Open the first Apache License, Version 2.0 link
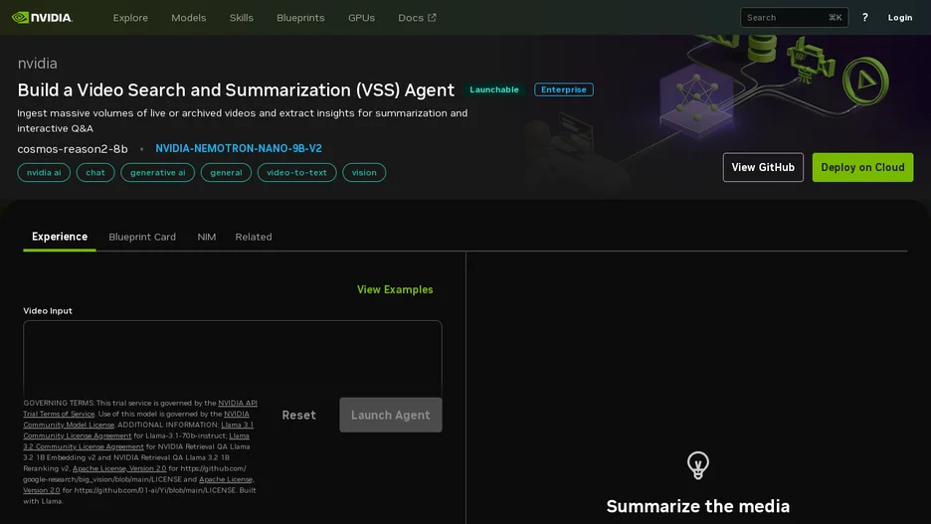The width and height of the screenshot is (931, 524). pyautogui.click(x=119, y=468)
